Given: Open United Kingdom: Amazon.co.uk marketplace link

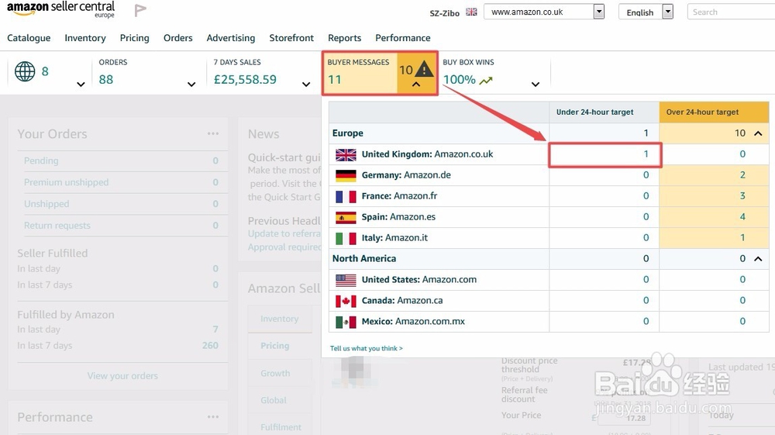Looking at the screenshot, I should [x=427, y=154].
